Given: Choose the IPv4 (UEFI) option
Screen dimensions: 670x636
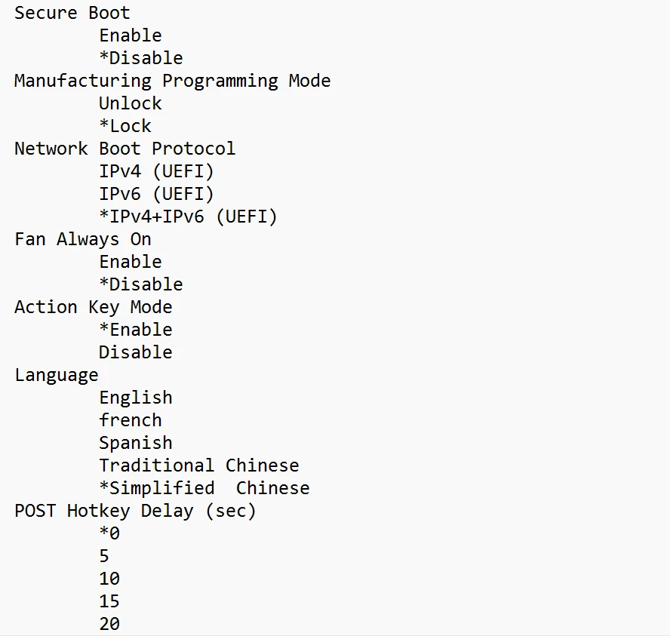Looking at the screenshot, I should pos(156,171).
